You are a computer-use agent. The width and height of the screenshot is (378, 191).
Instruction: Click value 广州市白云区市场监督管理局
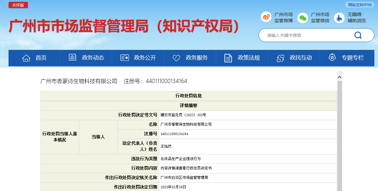184,178
